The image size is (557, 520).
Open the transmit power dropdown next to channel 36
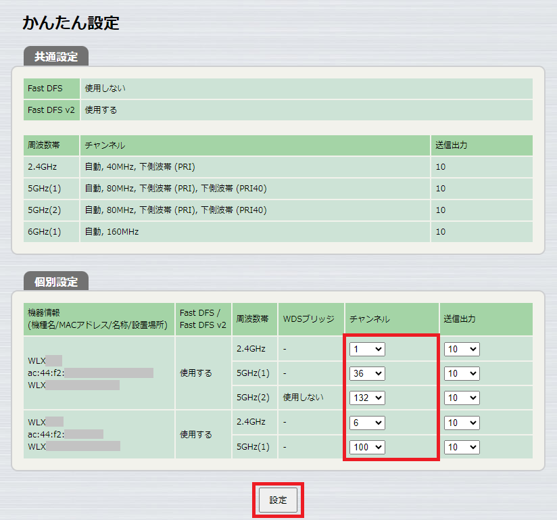[460, 373]
